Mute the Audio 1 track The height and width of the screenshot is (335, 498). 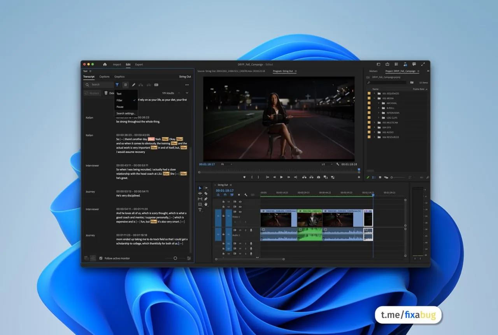(x=240, y=230)
